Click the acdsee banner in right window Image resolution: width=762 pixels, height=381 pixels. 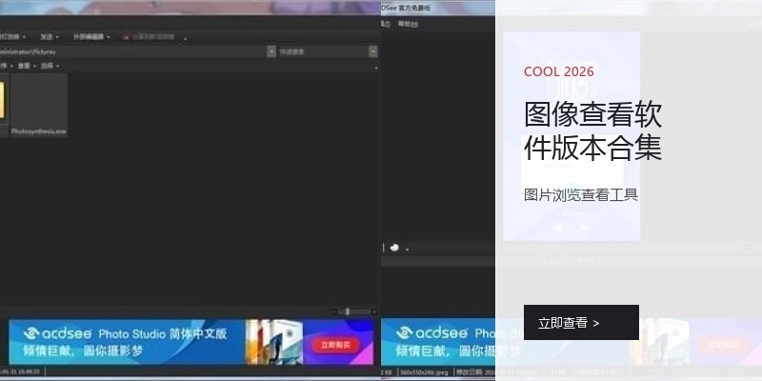pyautogui.click(x=438, y=342)
